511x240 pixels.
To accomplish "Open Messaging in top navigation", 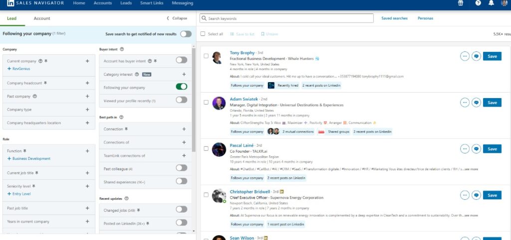I will click(x=183, y=3).
